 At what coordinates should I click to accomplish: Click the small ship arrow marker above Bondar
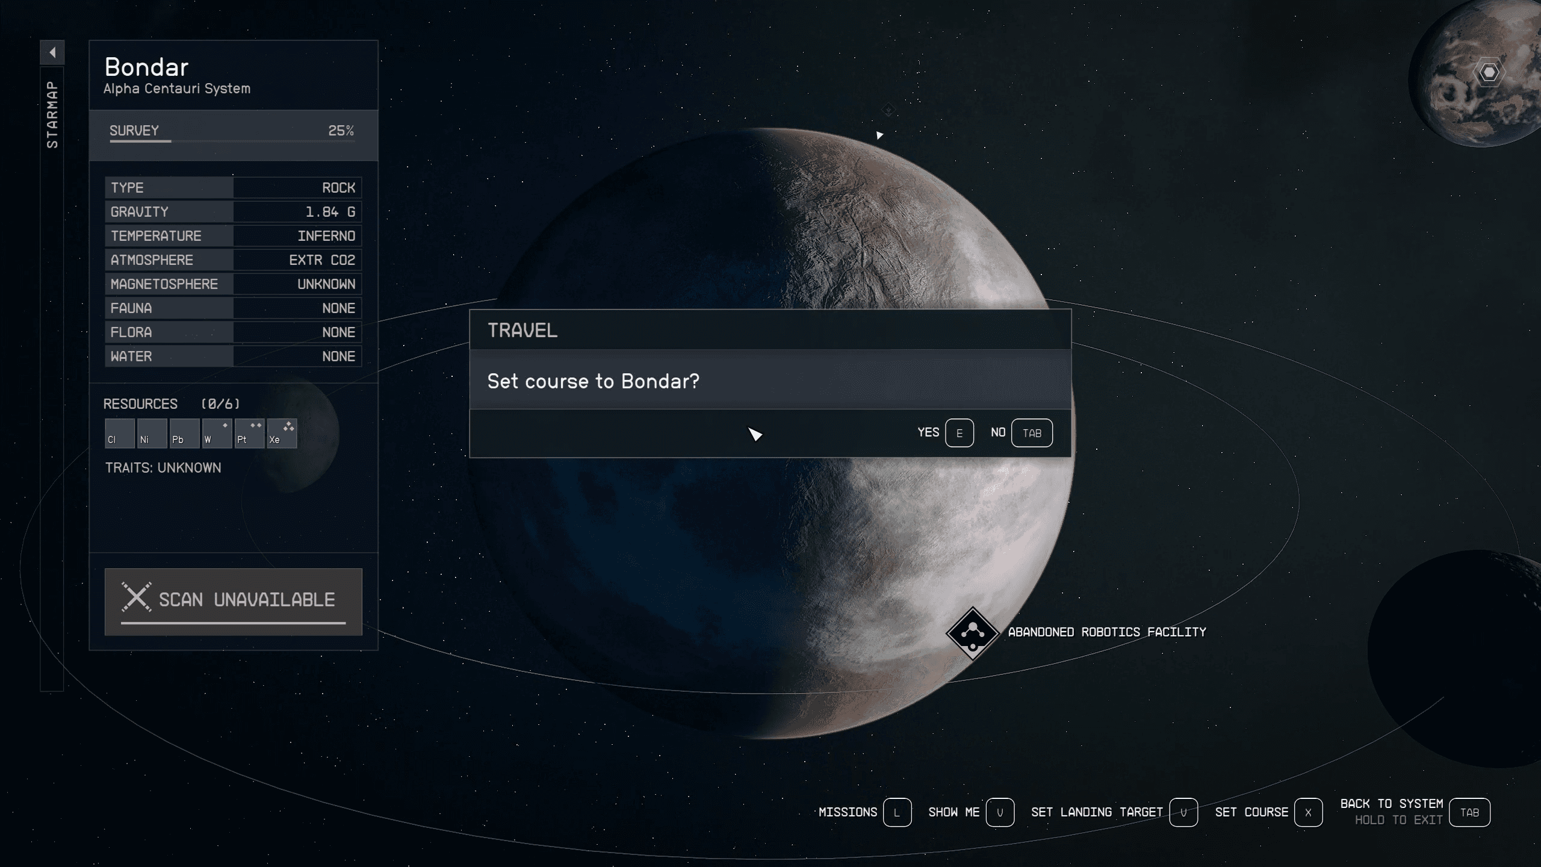879,135
